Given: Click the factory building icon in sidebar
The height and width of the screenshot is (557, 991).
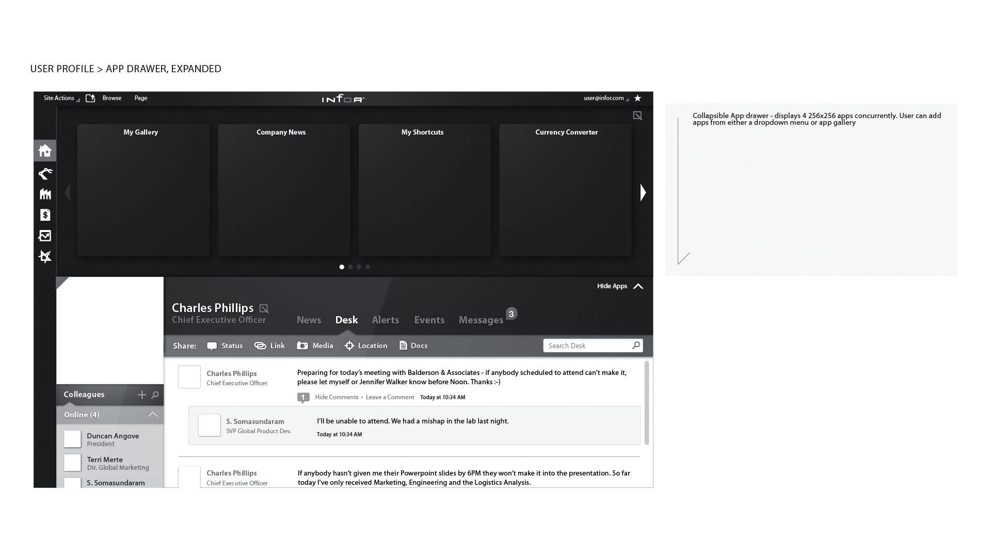Looking at the screenshot, I should (x=45, y=194).
